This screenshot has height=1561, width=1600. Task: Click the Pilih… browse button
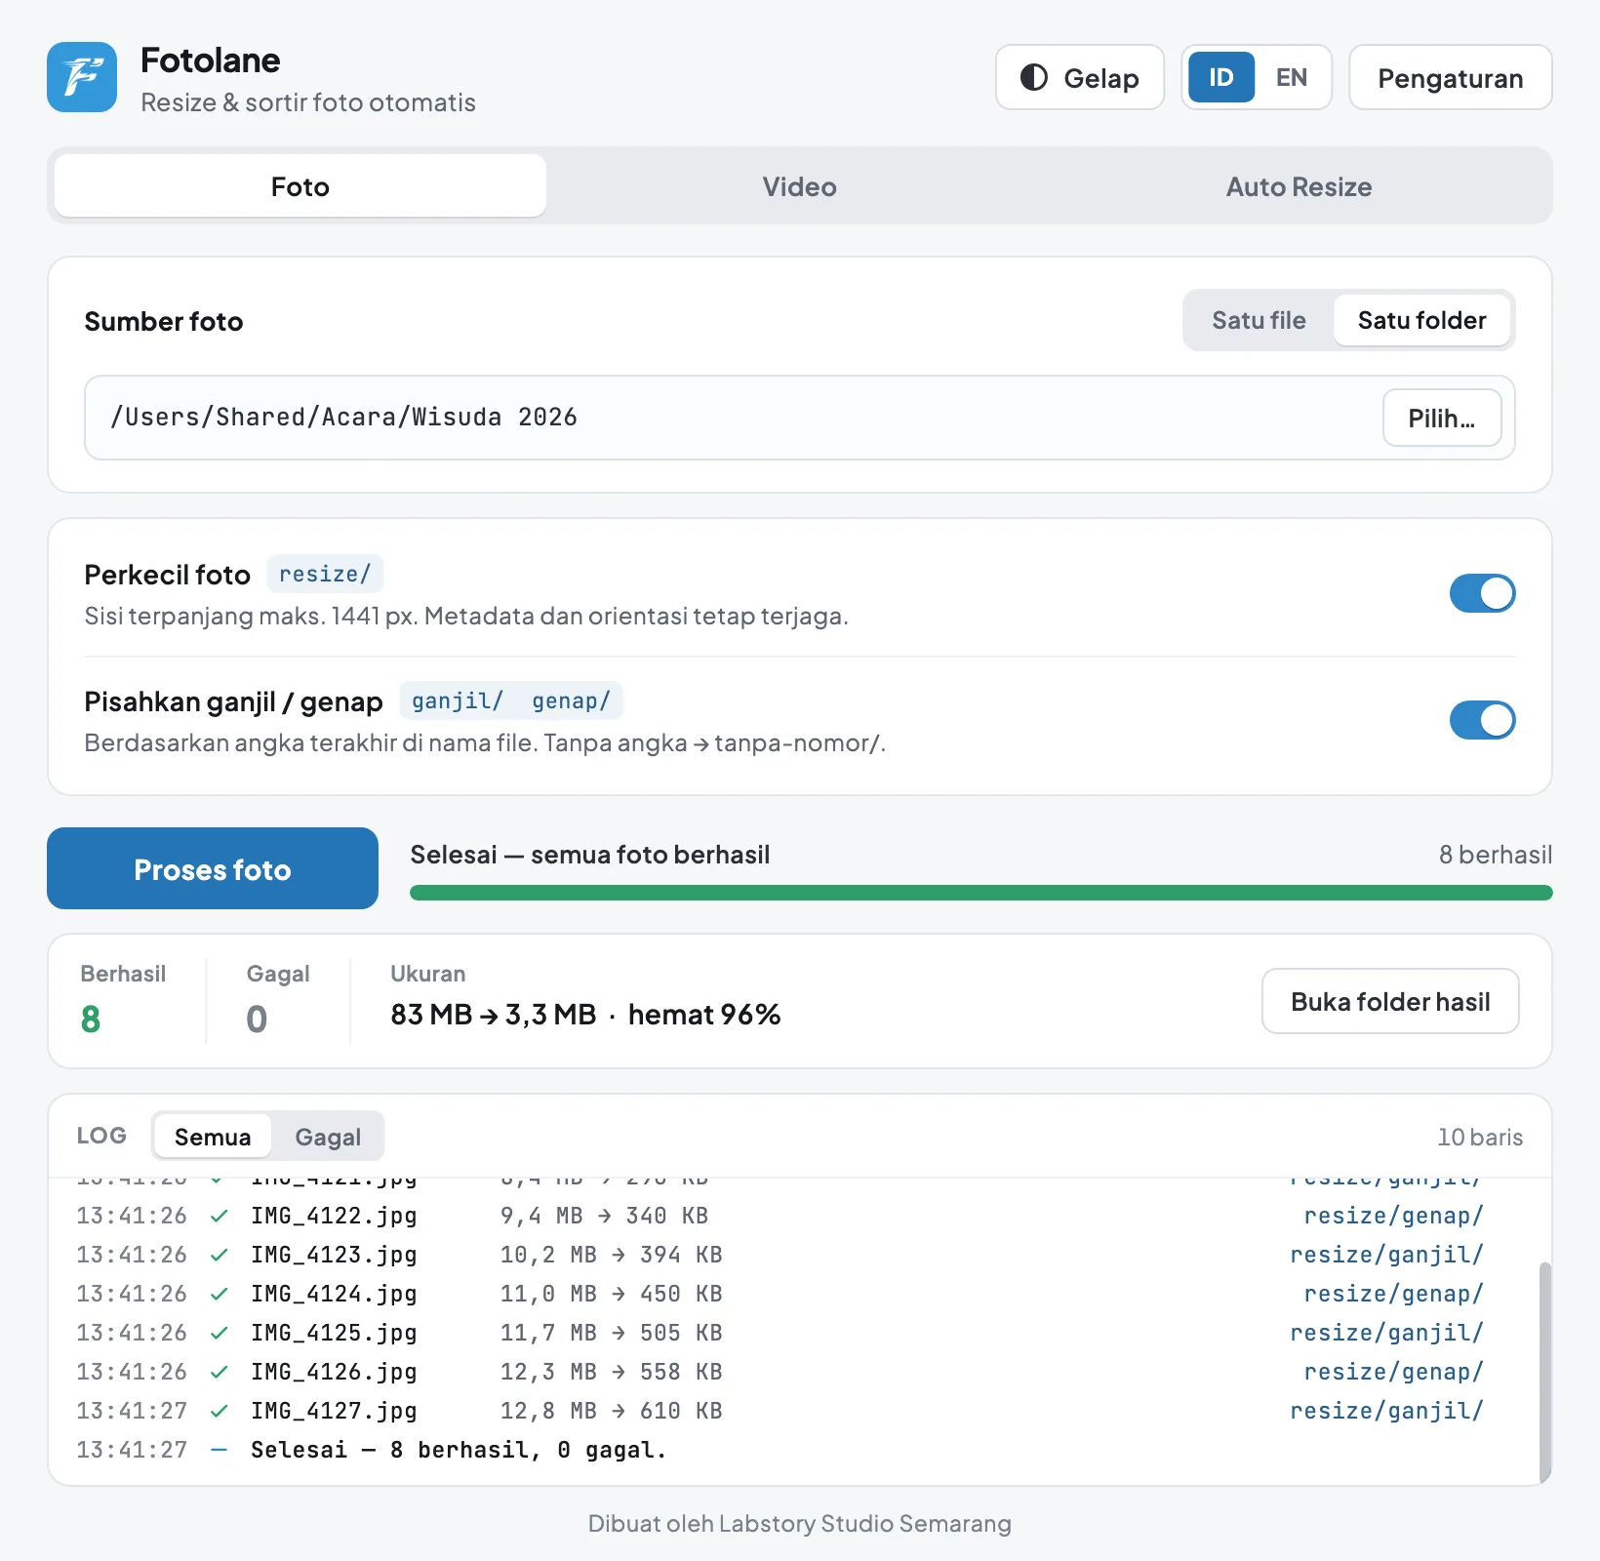click(x=1442, y=418)
